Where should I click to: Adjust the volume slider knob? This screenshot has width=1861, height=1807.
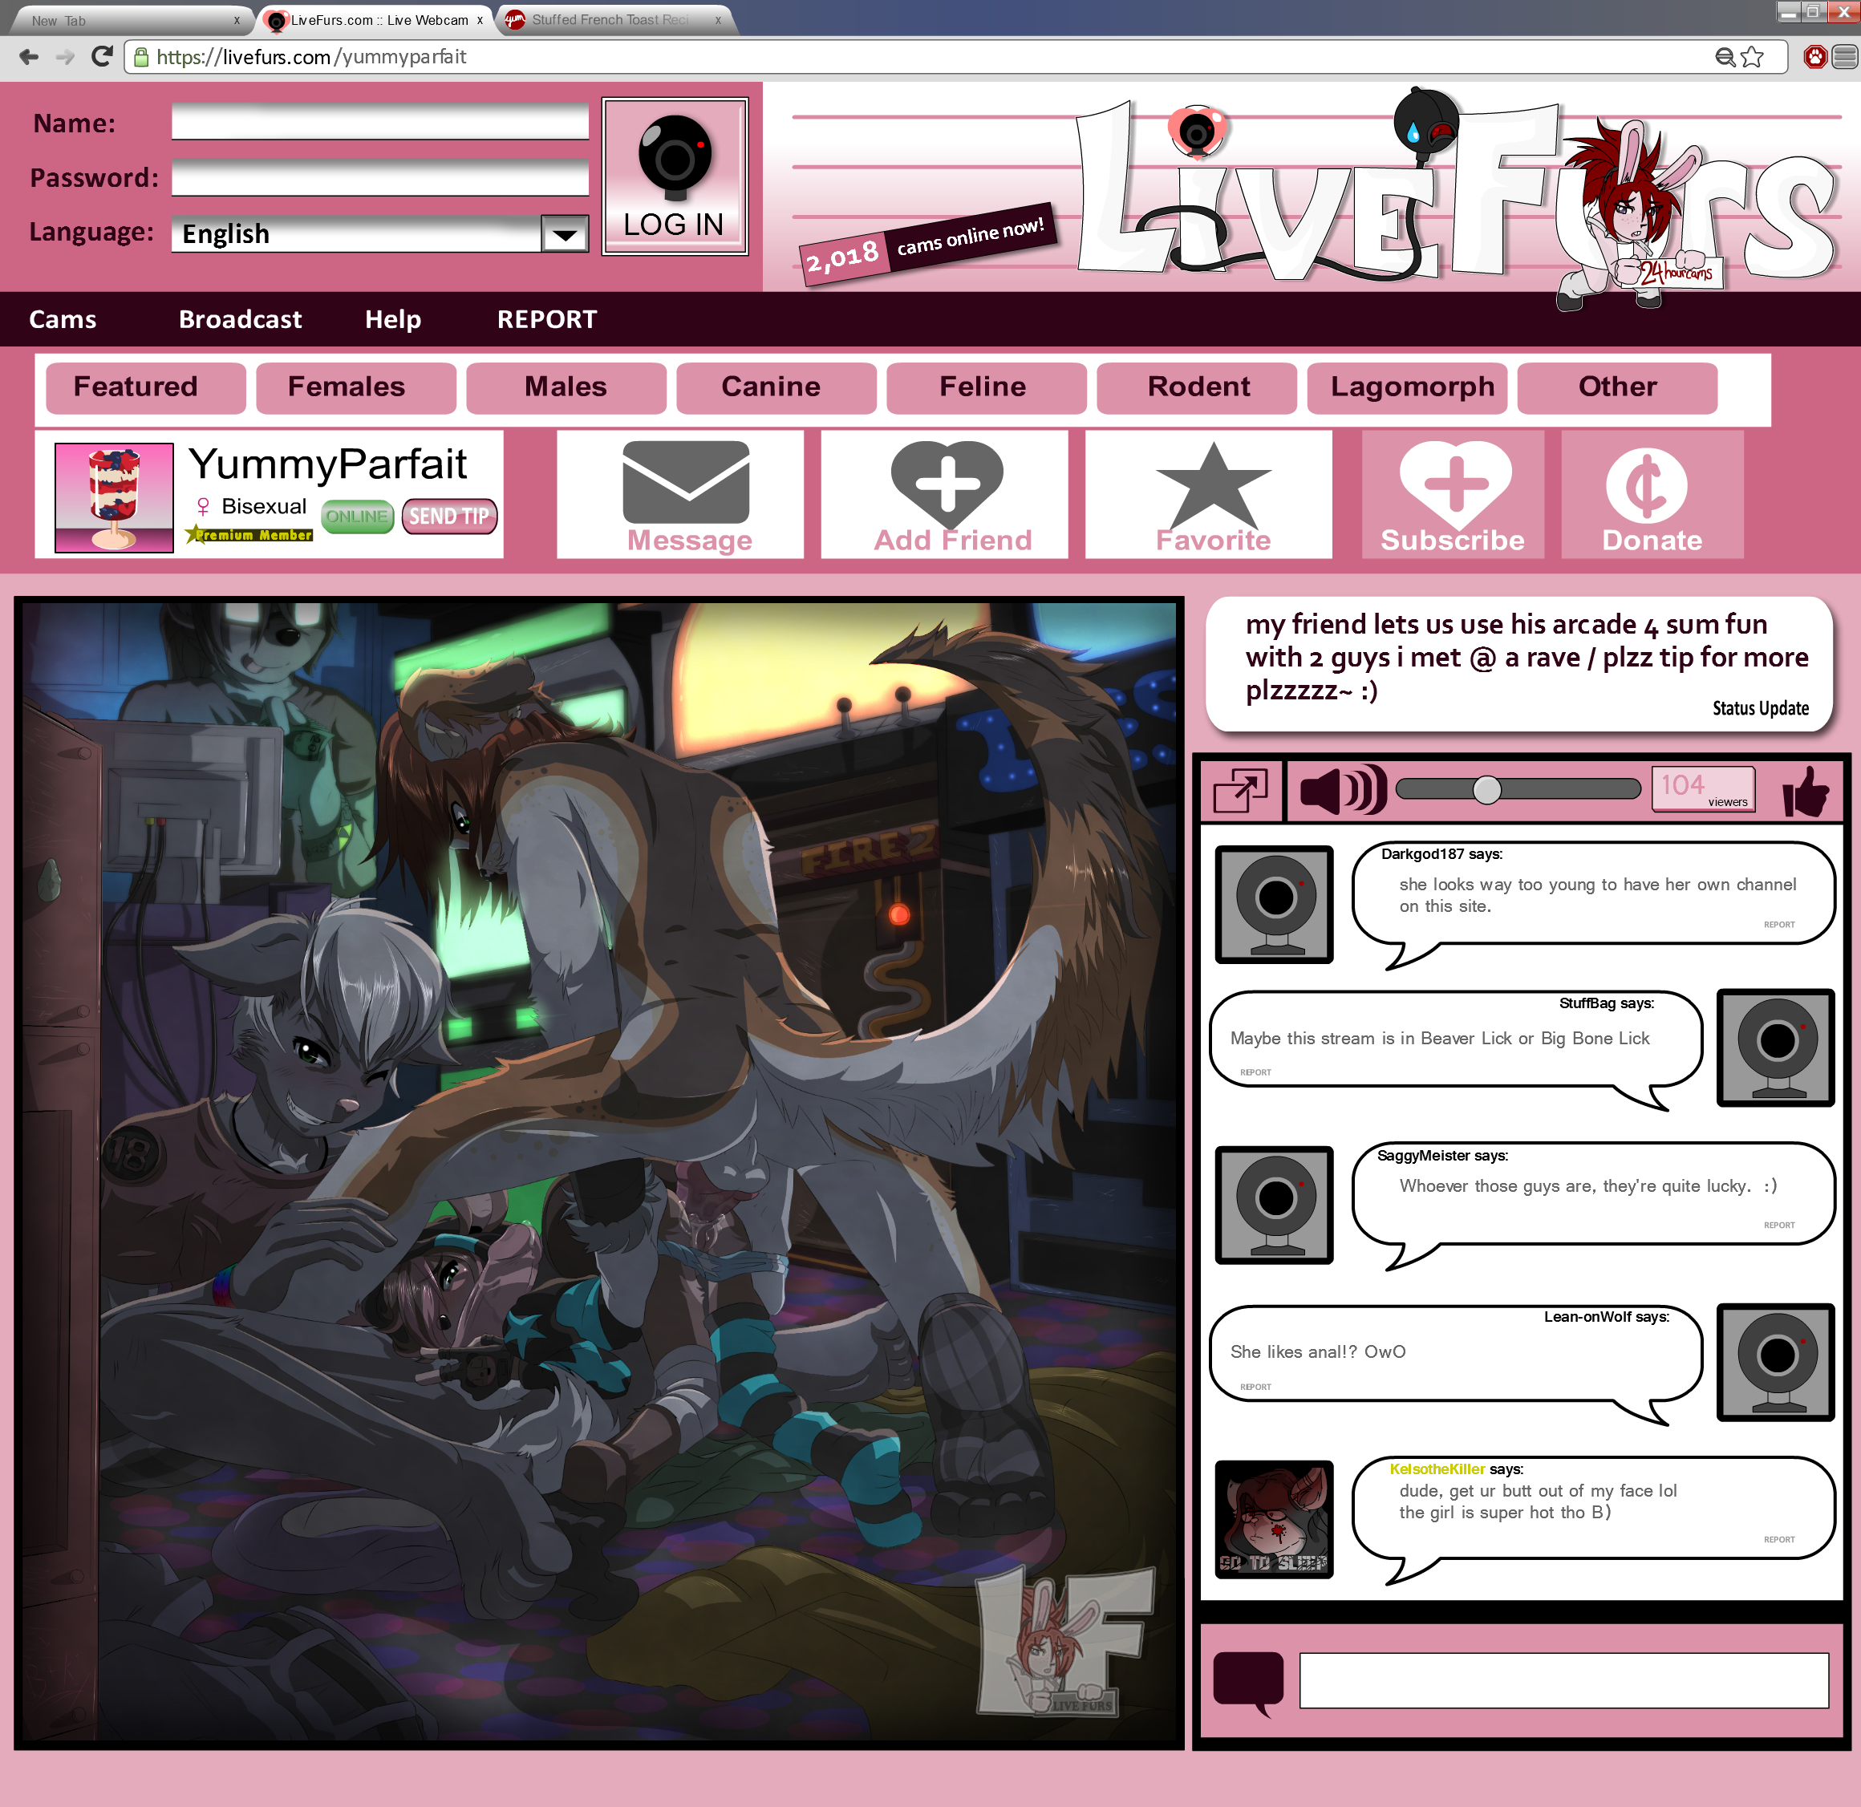[1487, 789]
